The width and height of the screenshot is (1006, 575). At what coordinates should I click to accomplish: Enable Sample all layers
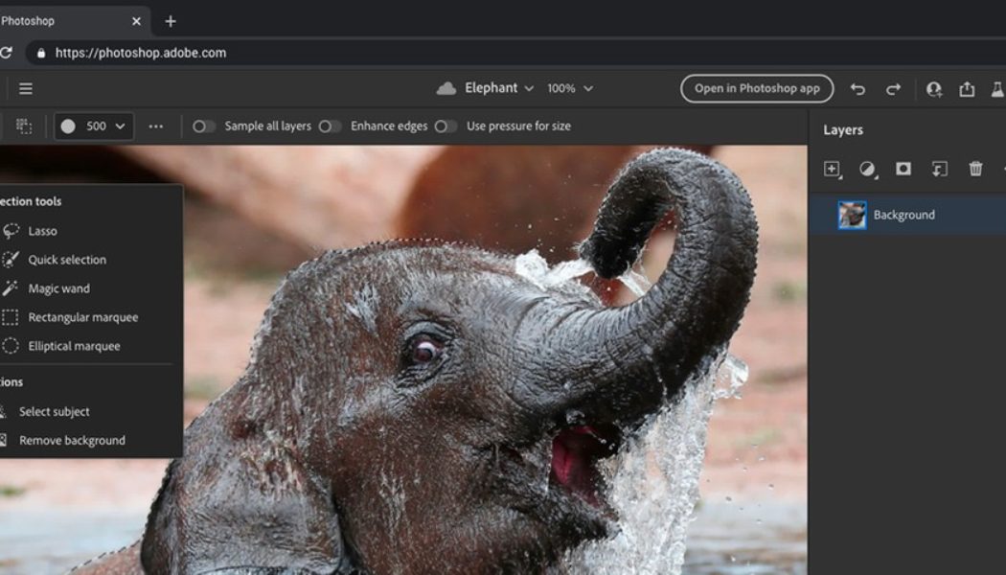204,126
